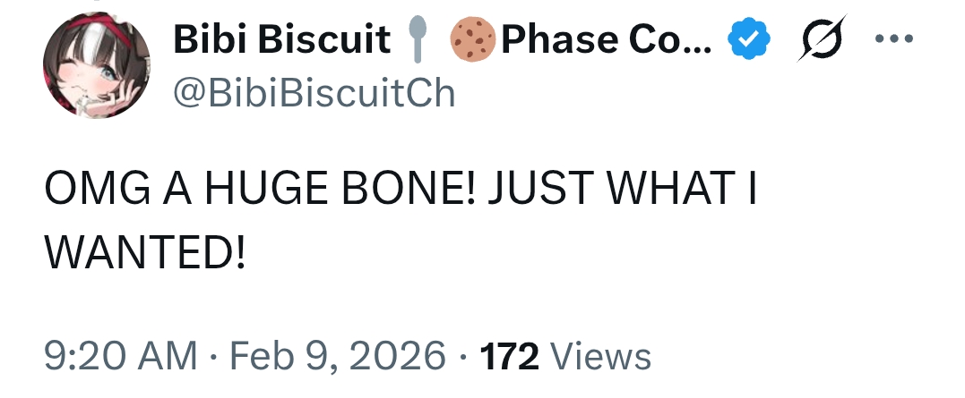Click the 'JUST WHAT I' text

tap(622, 188)
